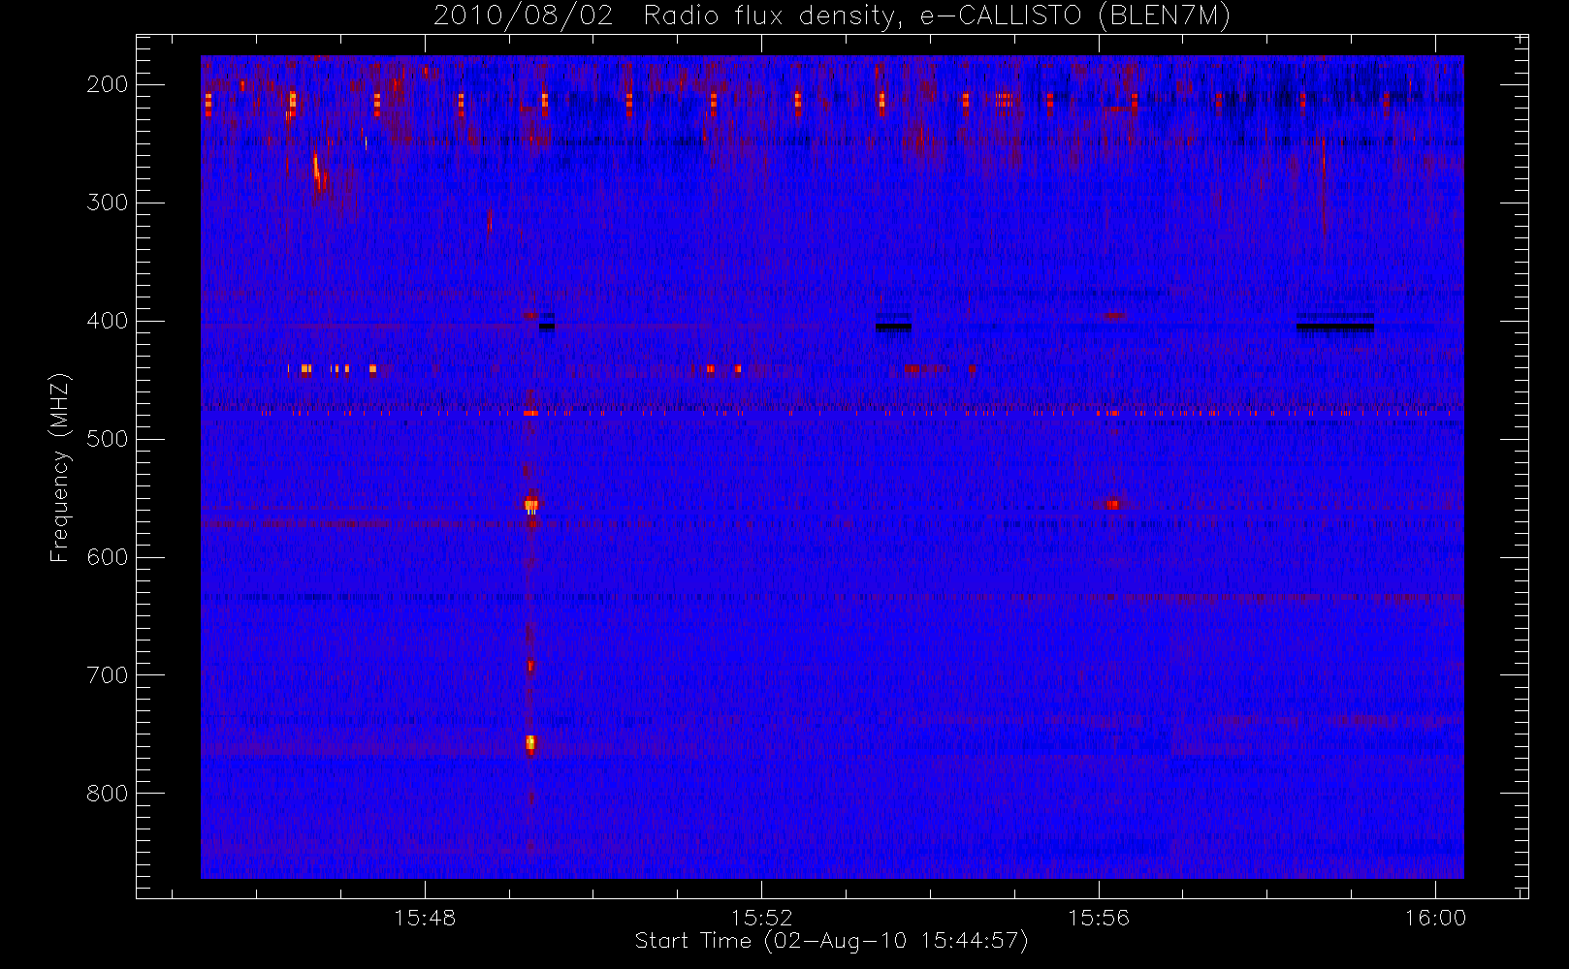Select the 800 frequency tick label
Screen dimensions: 1569x969
tap(108, 794)
